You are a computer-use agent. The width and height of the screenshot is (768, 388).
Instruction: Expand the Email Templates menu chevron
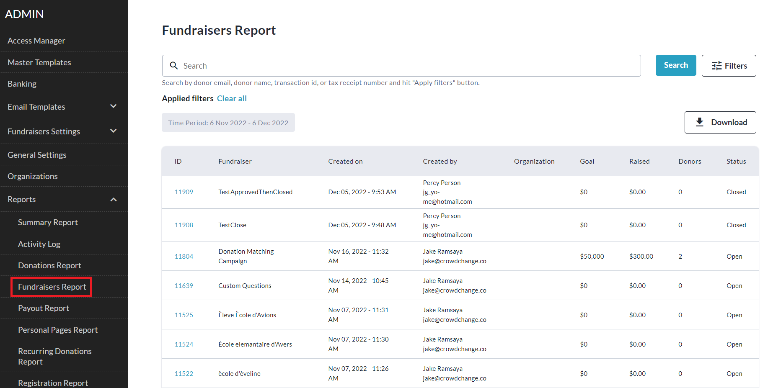point(113,106)
